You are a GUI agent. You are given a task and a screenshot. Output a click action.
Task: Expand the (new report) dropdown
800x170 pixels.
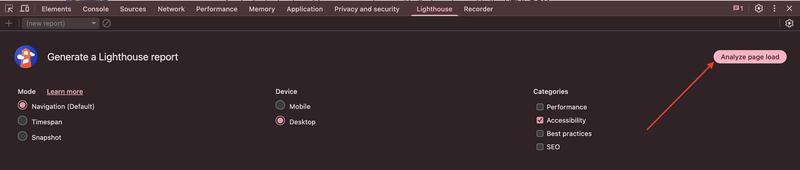[61, 24]
